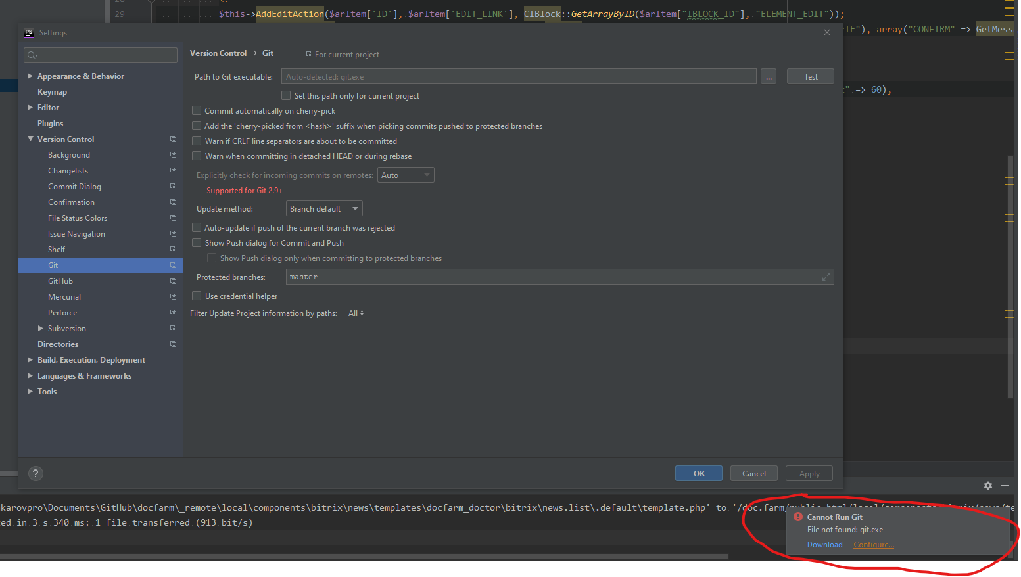1021x577 pixels.
Task: Collapse the Version Control tree node
Action: (x=30, y=139)
